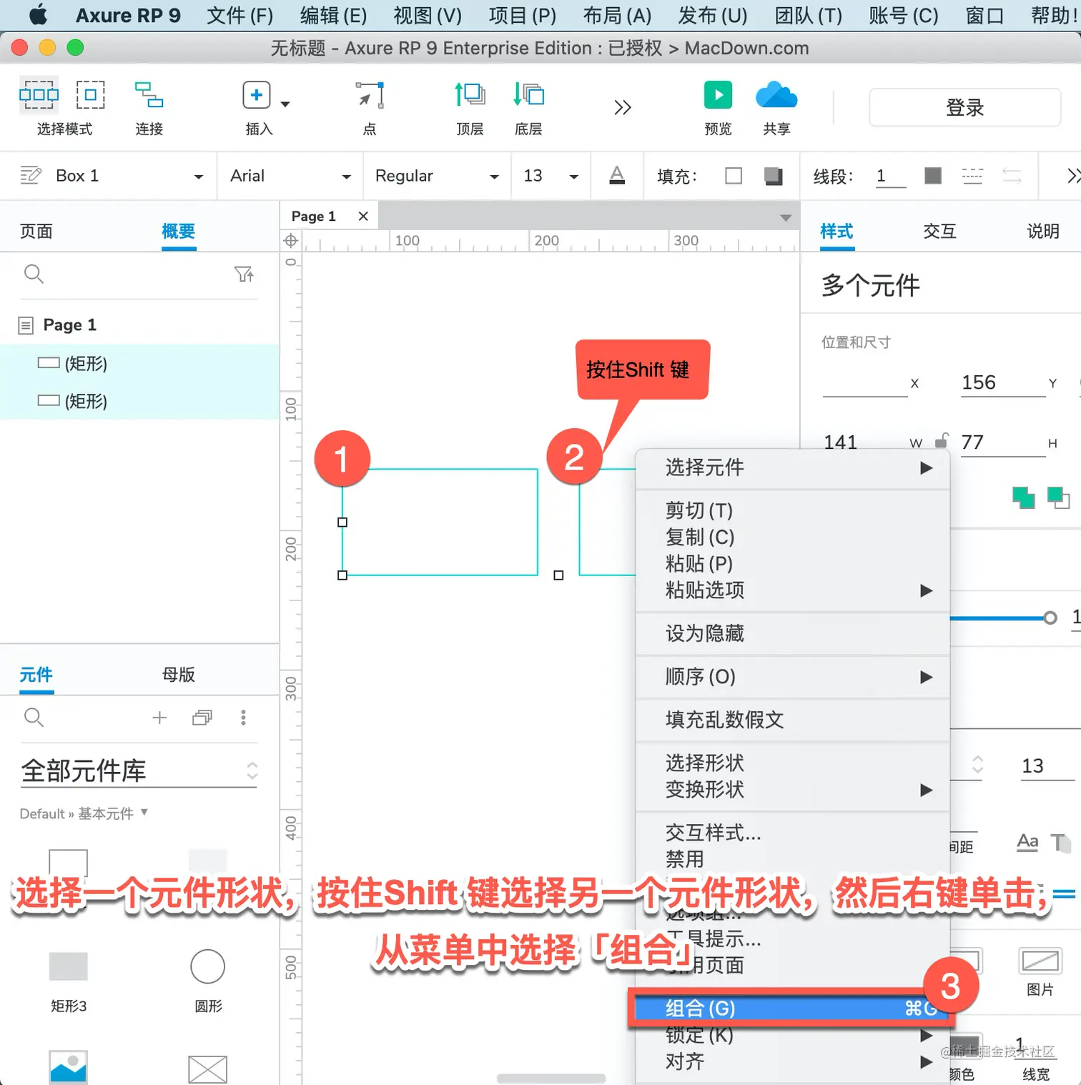The width and height of the screenshot is (1081, 1085).
Task: Click the fill shadow dark swatch
Action: click(774, 176)
